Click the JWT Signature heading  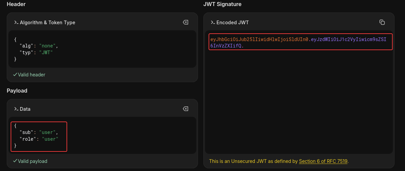(222, 4)
